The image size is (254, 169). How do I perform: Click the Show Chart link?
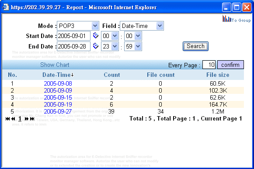[55, 65]
